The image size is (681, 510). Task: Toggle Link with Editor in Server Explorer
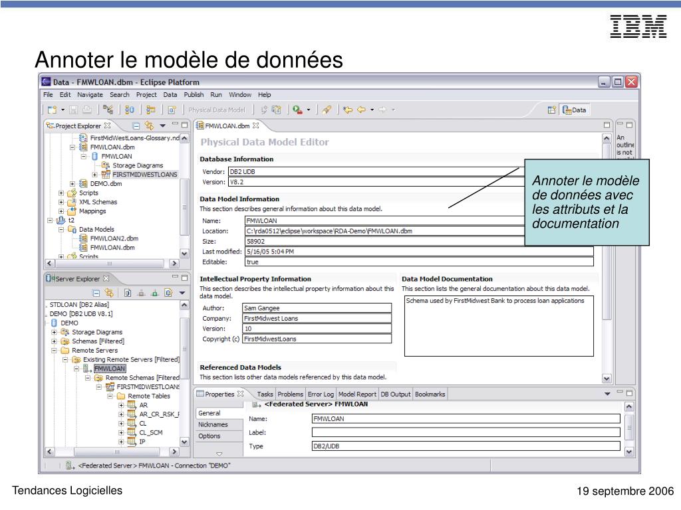(x=109, y=293)
